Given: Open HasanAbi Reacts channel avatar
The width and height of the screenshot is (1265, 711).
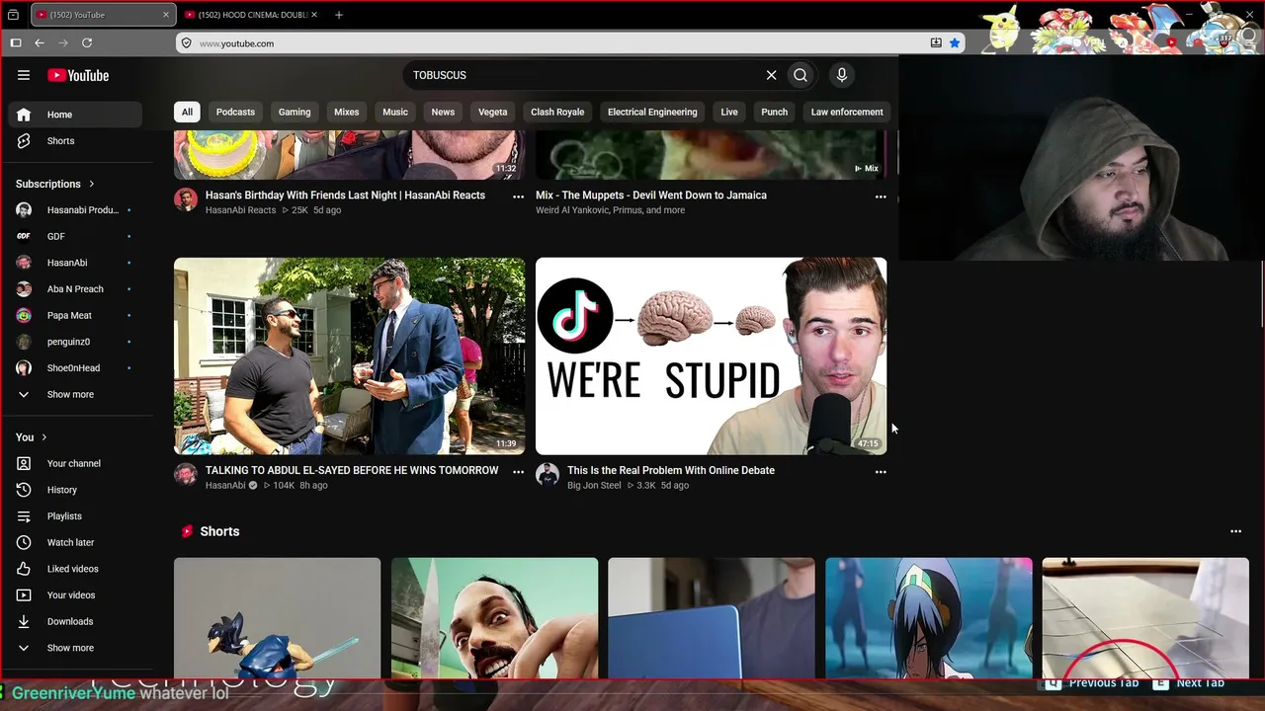Looking at the screenshot, I should pos(186,199).
